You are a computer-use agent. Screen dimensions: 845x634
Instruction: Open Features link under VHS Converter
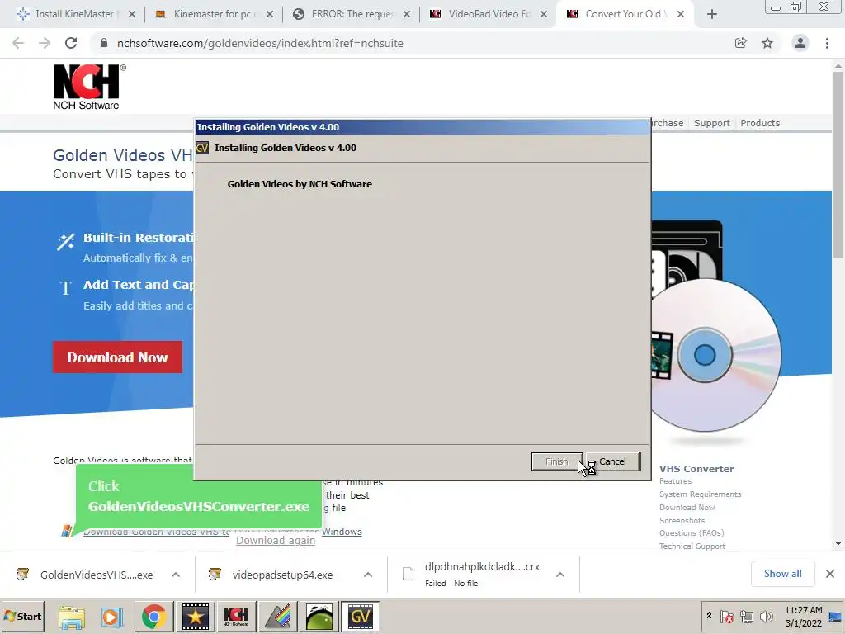(x=675, y=481)
